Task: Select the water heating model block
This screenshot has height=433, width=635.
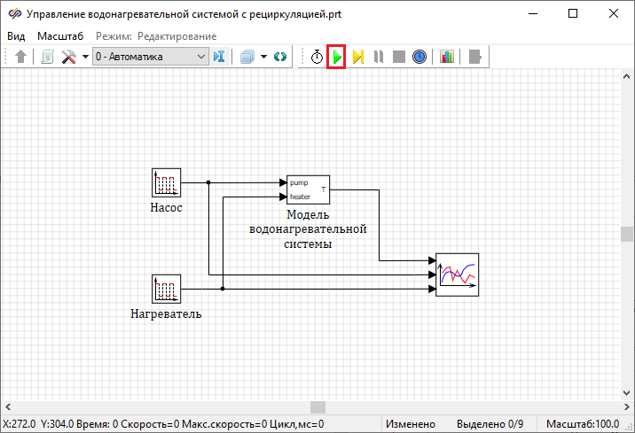Action: (308, 189)
